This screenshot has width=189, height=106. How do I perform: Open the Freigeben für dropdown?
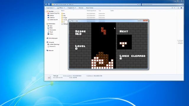[x=71, y=8]
